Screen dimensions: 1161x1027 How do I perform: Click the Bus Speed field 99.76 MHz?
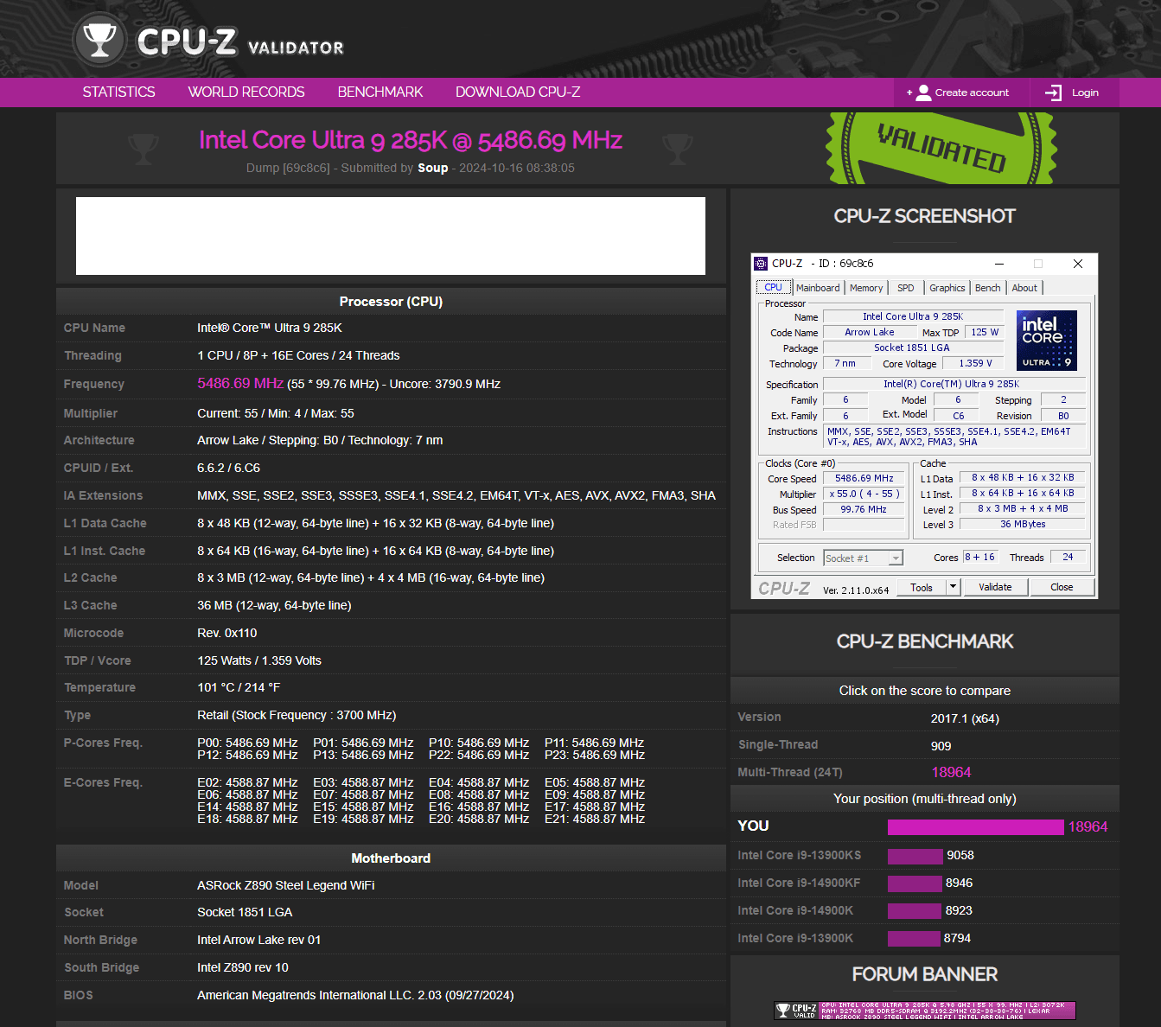tap(864, 509)
